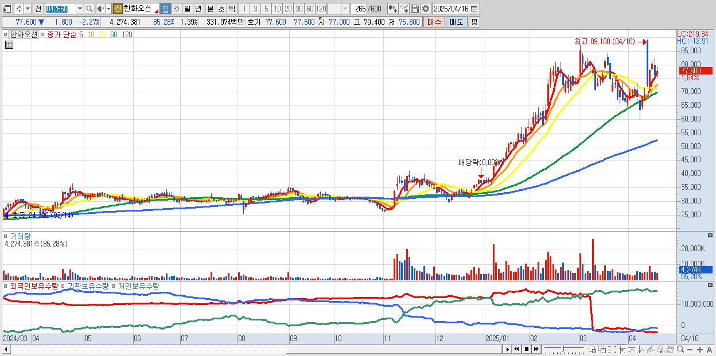Screen dimensions: 716x356
Task: Click the 전 market selector button
Action: click(x=38, y=9)
